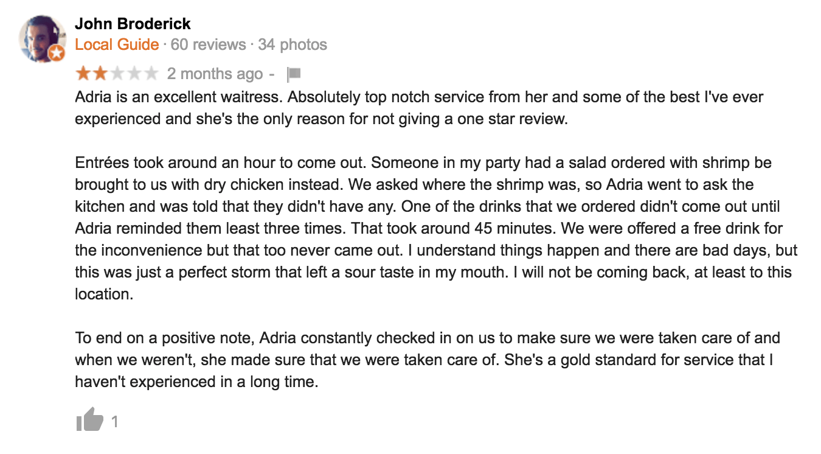View the reviewer's 60 reviews

point(208,44)
